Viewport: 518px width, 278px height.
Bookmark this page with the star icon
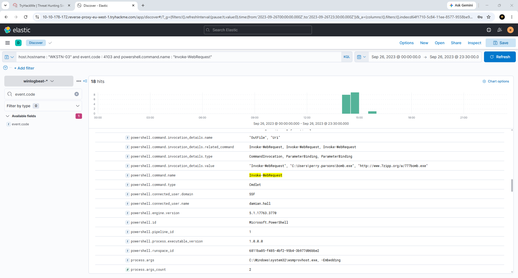pos(489,17)
